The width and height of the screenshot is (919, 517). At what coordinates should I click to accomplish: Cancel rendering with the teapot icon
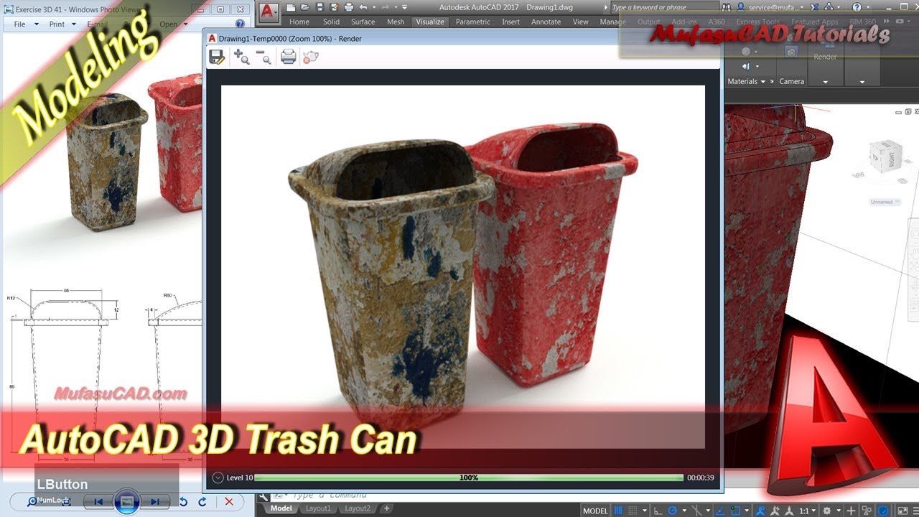310,57
